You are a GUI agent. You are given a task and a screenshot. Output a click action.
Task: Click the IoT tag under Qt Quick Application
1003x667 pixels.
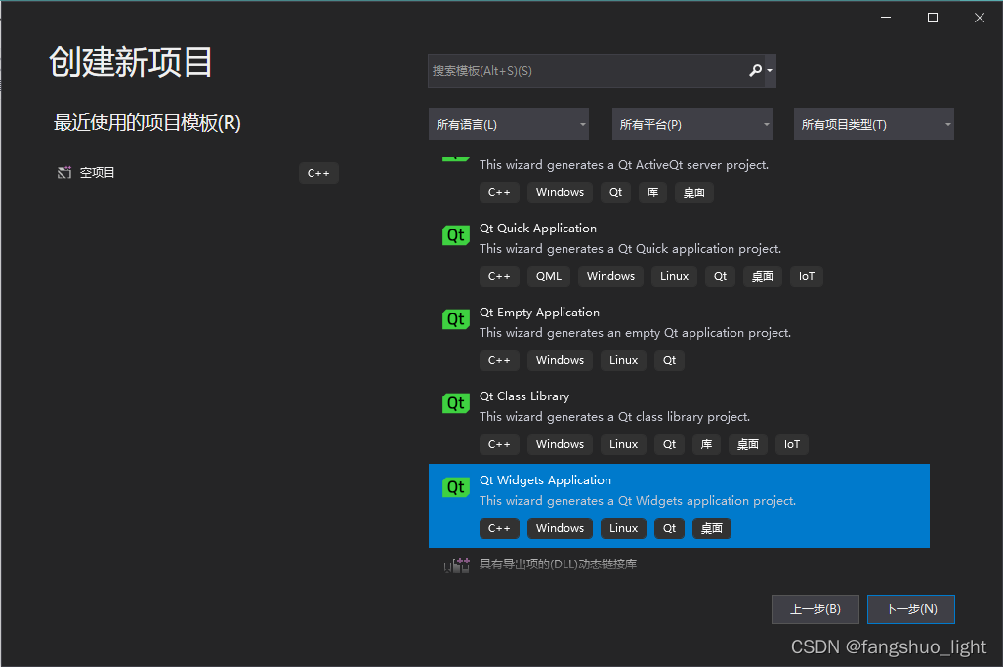(807, 276)
